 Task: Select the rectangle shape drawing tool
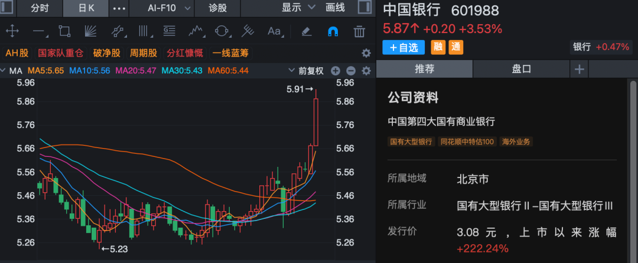(65, 31)
